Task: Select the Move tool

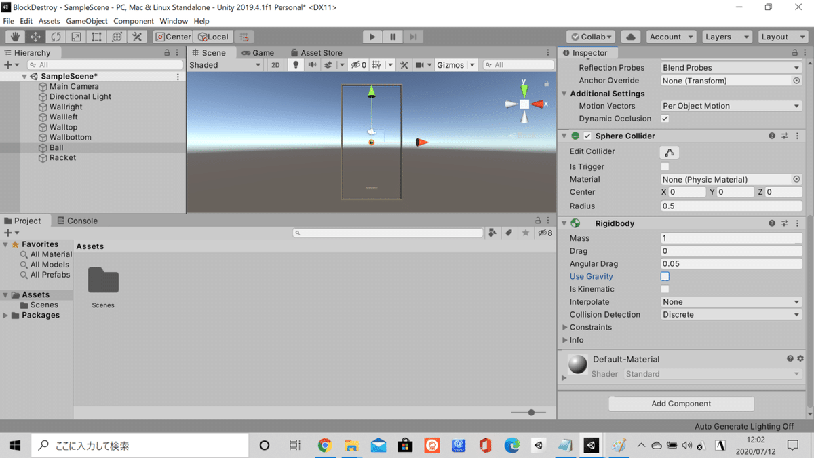Action: (x=35, y=37)
